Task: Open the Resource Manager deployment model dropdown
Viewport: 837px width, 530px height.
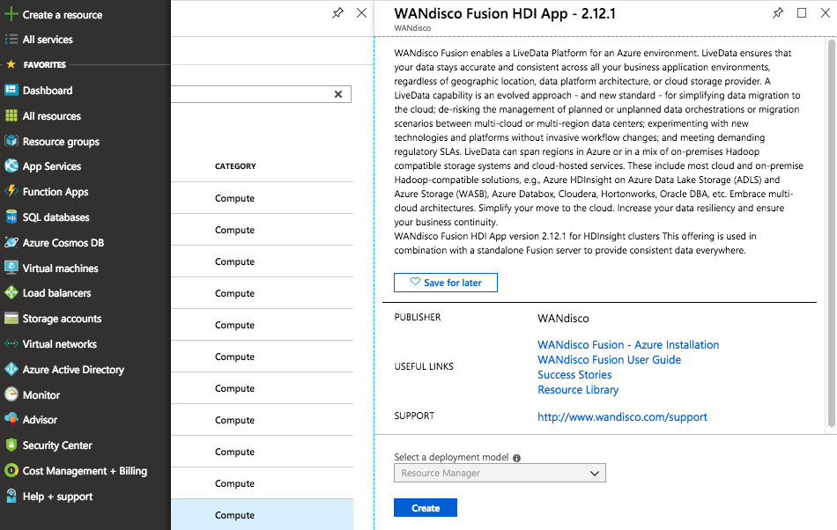Action: pos(500,473)
